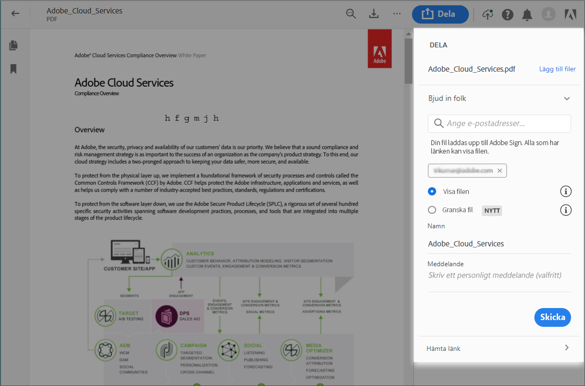Image resolution: width=585 pixels, height=386 pixels.
Task: Open notifications bell icon
Action: (528, 15)
